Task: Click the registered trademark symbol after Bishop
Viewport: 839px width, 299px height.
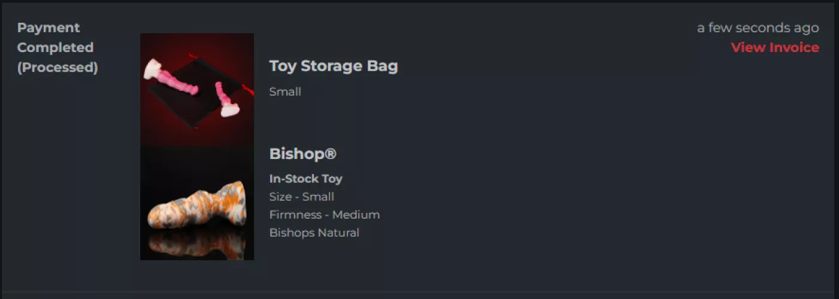Action: [330, 154]
